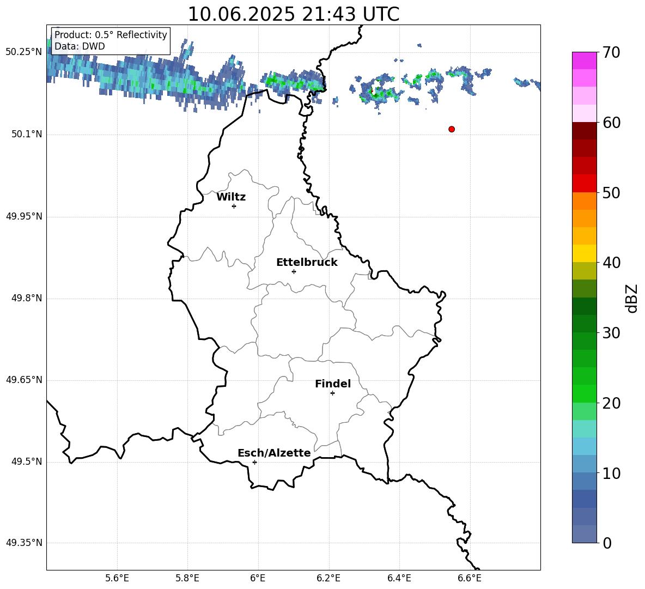Click the Esch/Alzette city label
The image size is (645, 589).
tap(274, 453)
